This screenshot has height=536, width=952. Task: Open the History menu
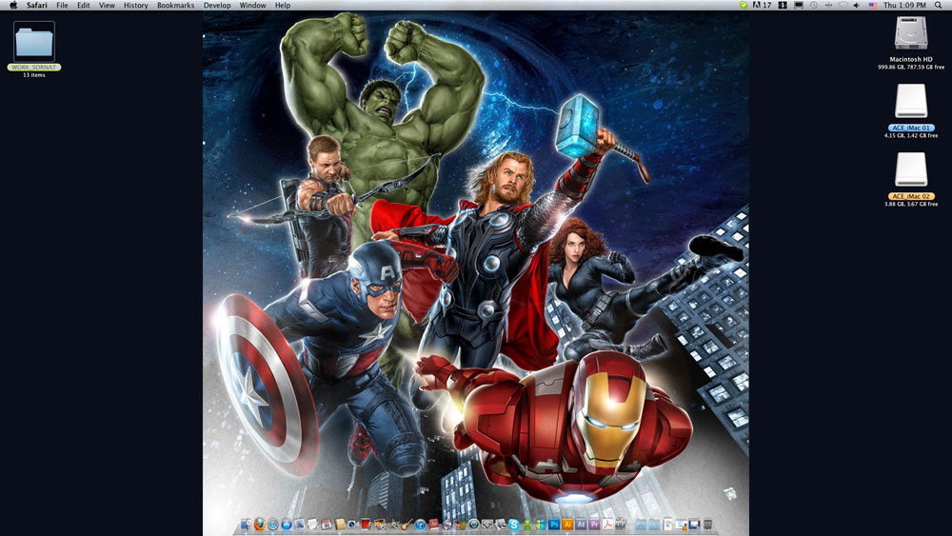[136, 5]
